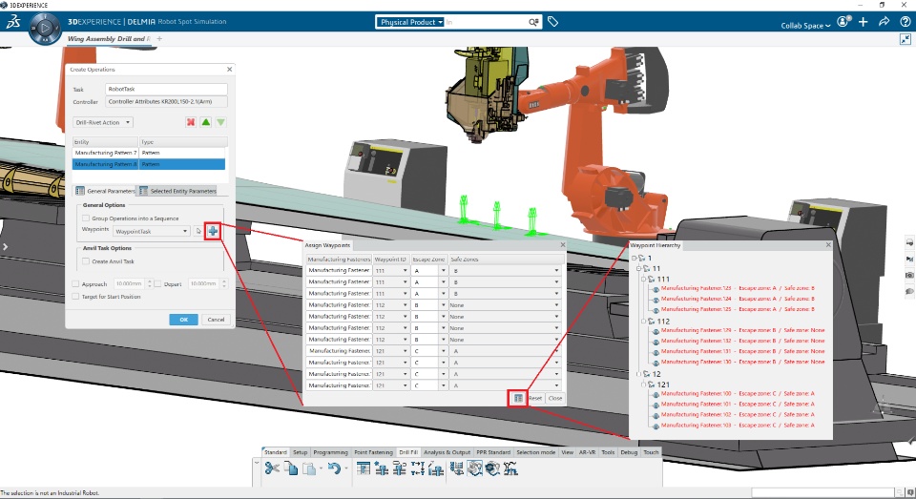Click the share arrow icon
Viewport: 916px width, 499px height.
point(884,22)
